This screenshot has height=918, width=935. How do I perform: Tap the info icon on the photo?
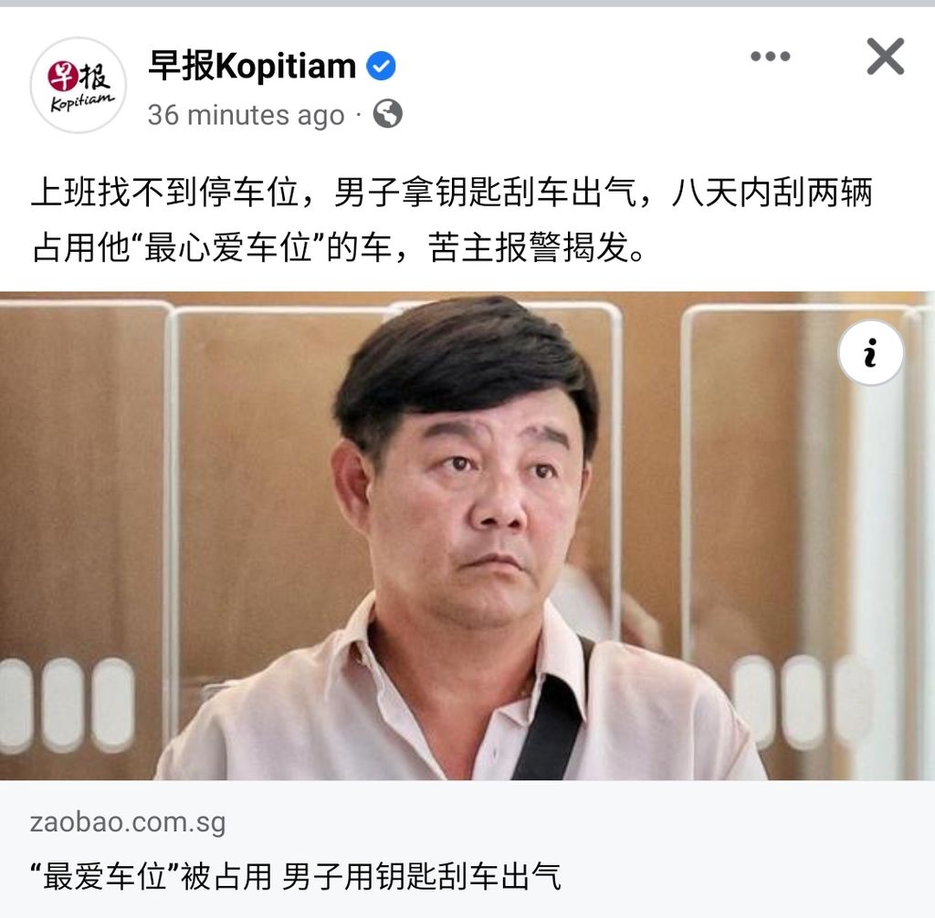[x=870, y=353]
